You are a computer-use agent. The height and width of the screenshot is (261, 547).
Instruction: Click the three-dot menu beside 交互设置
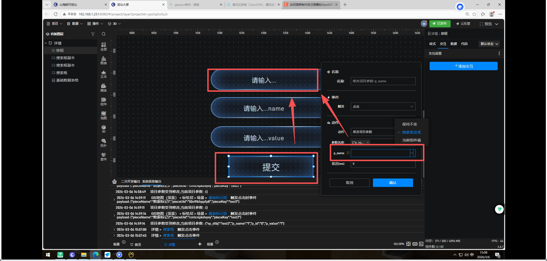tap(499, 53)
